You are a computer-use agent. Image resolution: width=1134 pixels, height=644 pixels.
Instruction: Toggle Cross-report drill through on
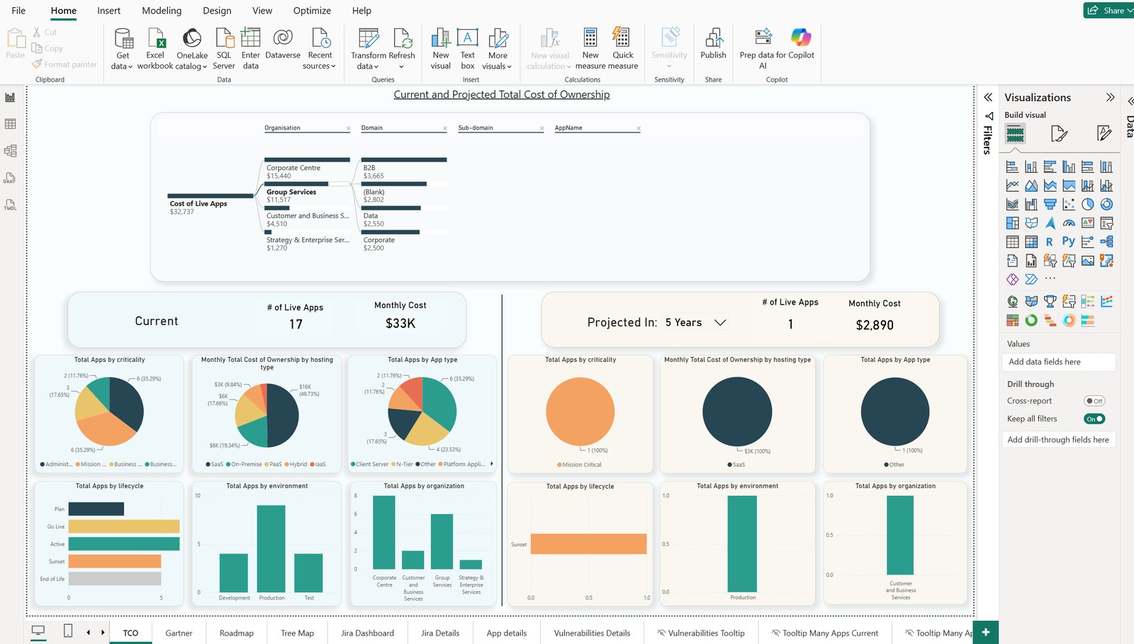1094,401
